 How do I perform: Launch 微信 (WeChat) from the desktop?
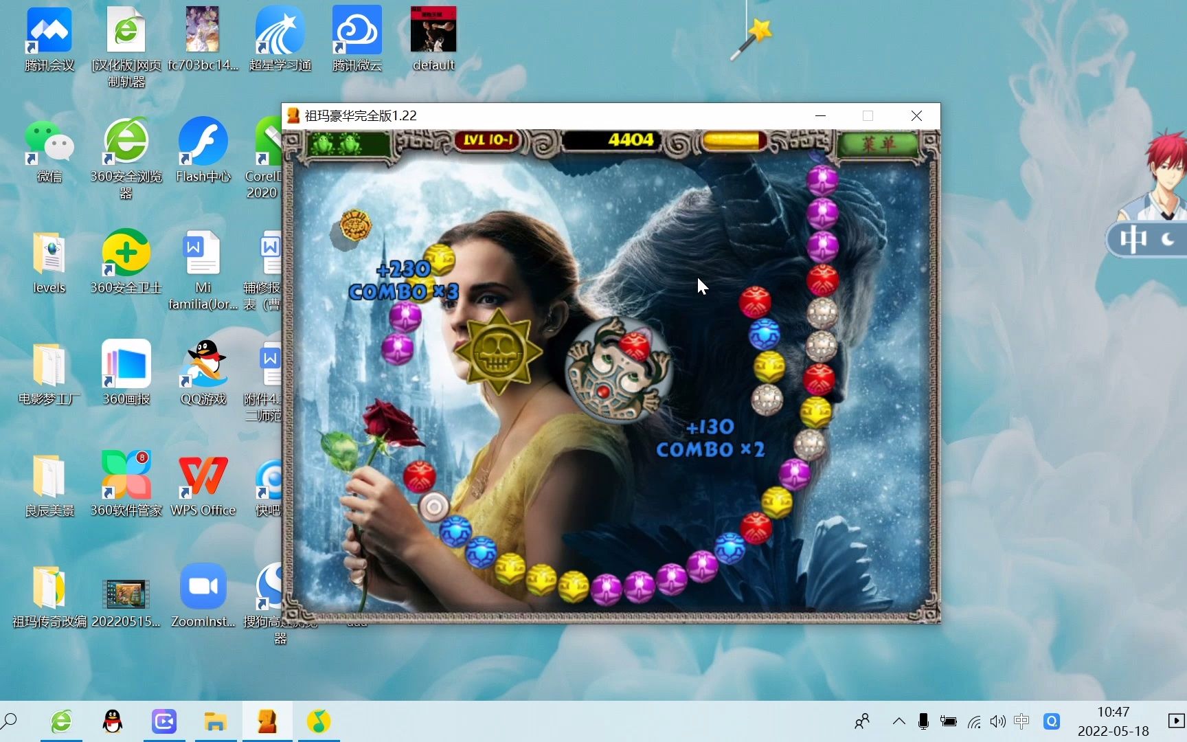coord(49,151)
